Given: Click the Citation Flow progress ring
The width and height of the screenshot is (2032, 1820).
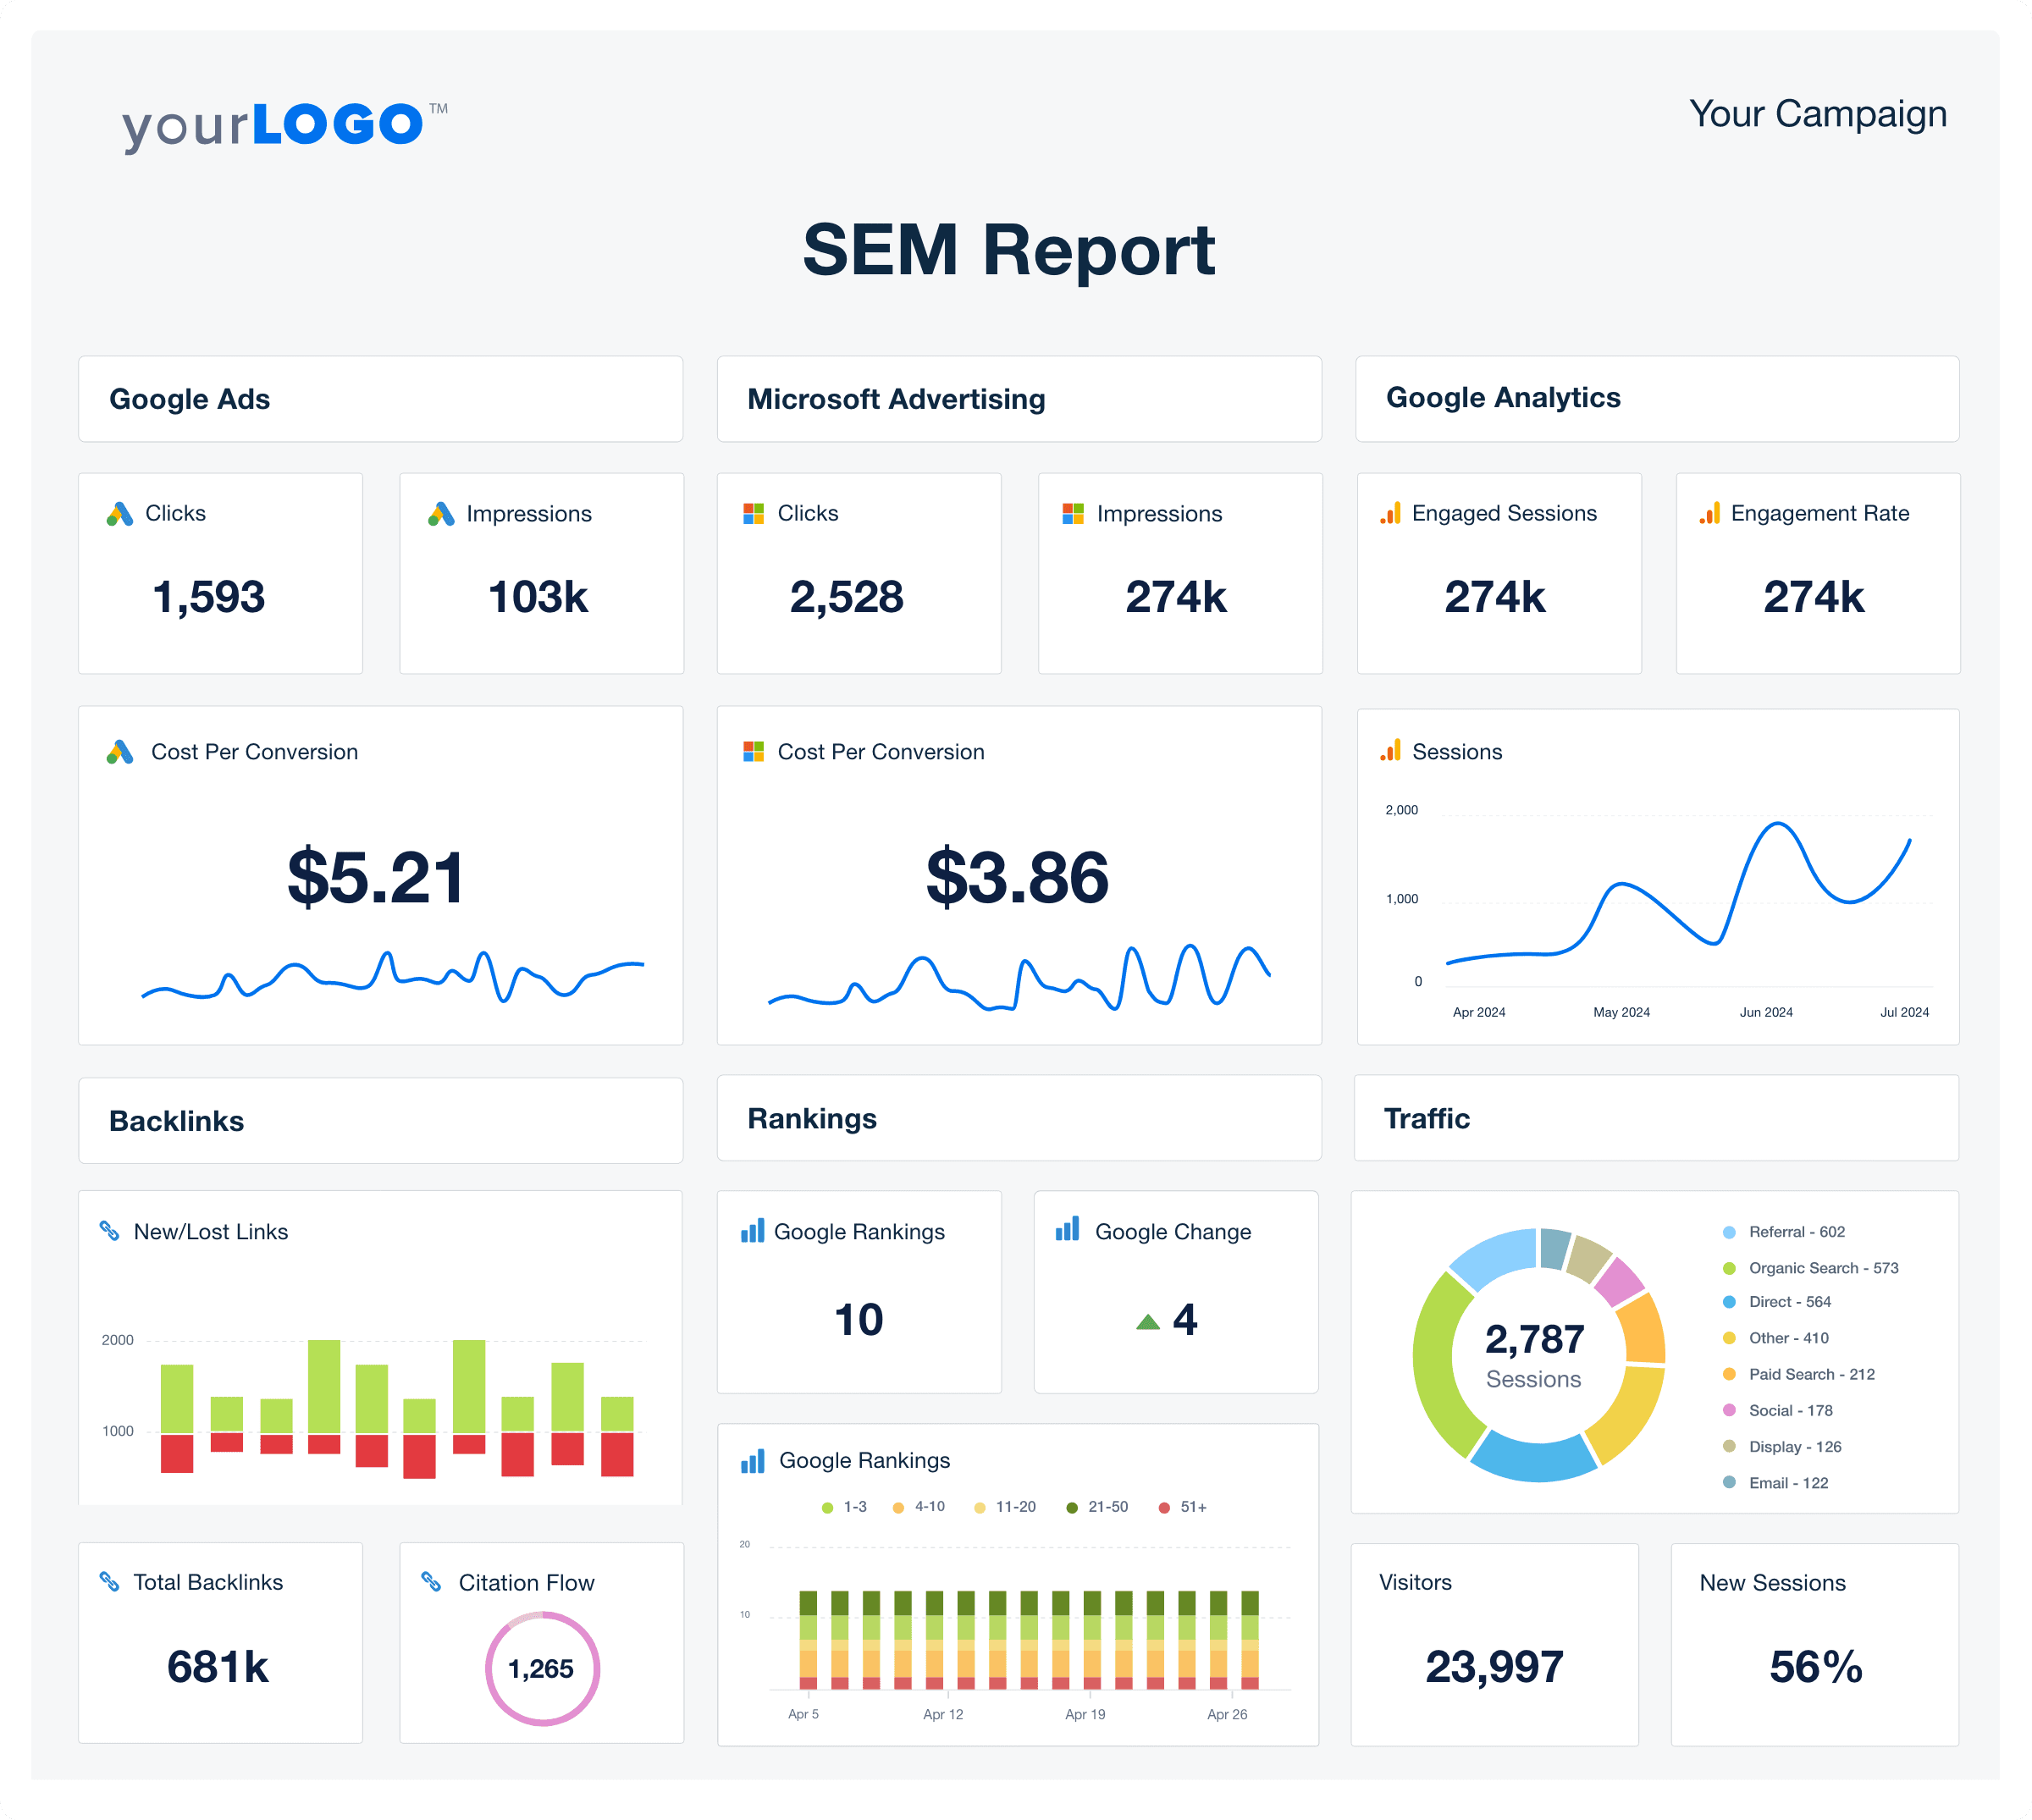Looking at the screenshot, I should [541, 1667].
